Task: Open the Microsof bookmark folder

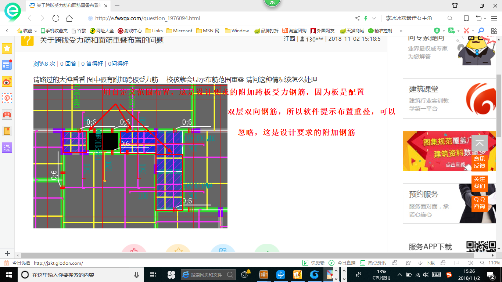Action: pos(179,31)
